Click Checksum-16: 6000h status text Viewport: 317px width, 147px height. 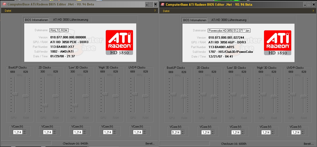pos(234,144)
